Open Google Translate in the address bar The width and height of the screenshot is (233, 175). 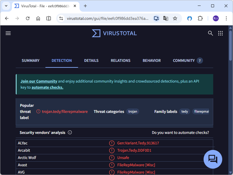[x=165, y=18]
